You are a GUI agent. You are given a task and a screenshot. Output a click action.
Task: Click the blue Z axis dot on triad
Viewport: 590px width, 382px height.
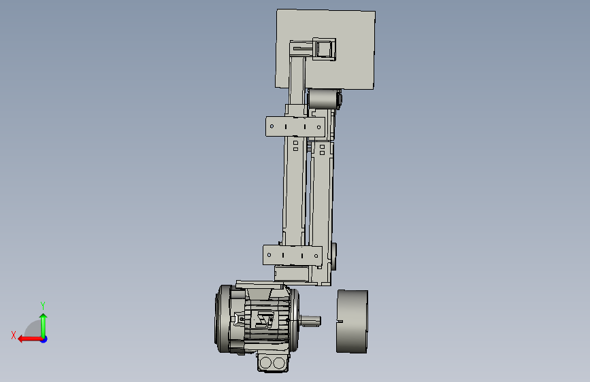coord(44,339)
